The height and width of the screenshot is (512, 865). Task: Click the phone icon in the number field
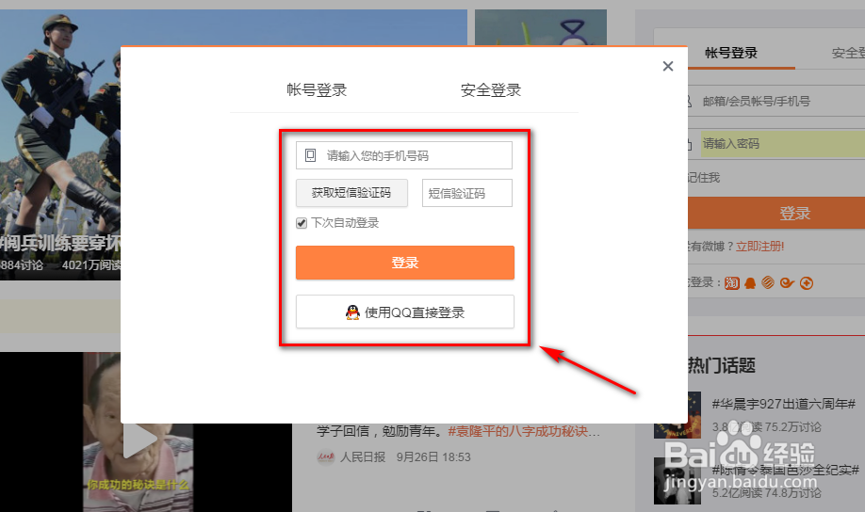coord(311,155)
